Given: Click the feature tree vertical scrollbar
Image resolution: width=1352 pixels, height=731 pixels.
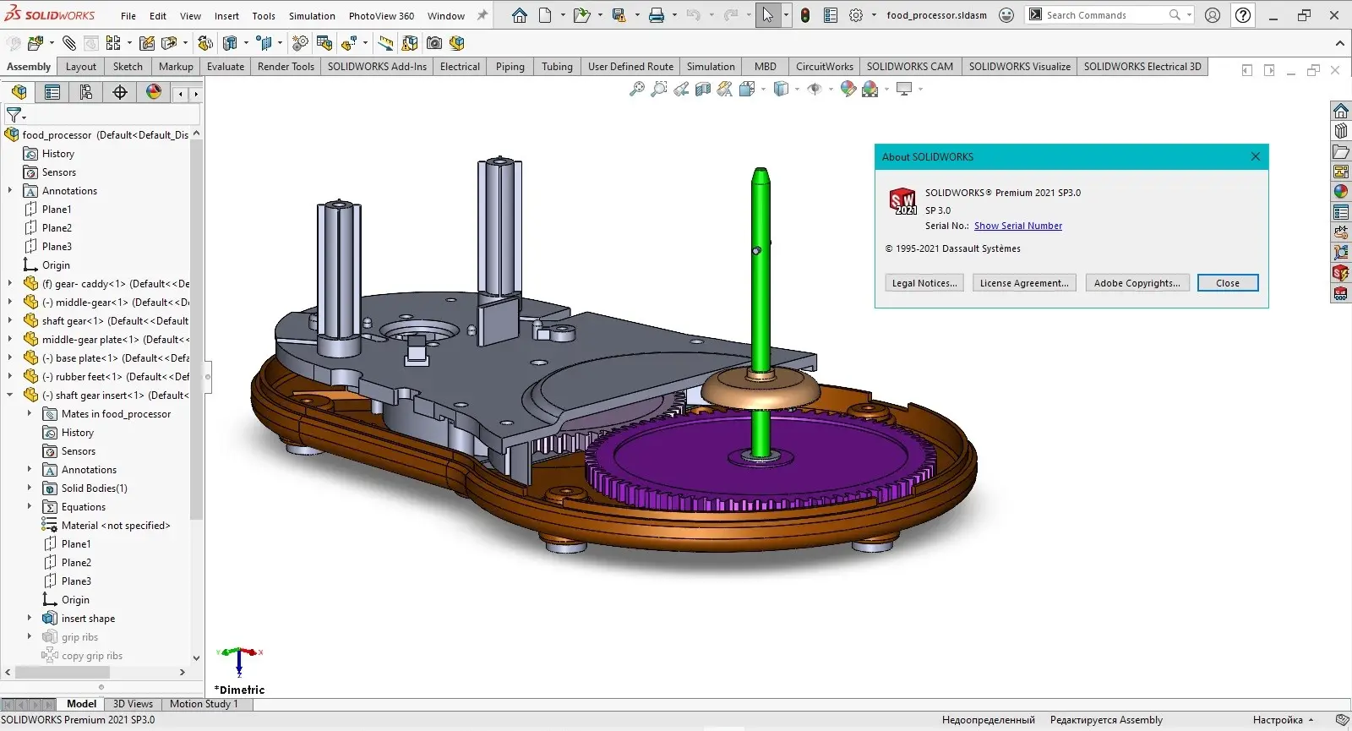Looking at the screenshot, I should [197, 329].
